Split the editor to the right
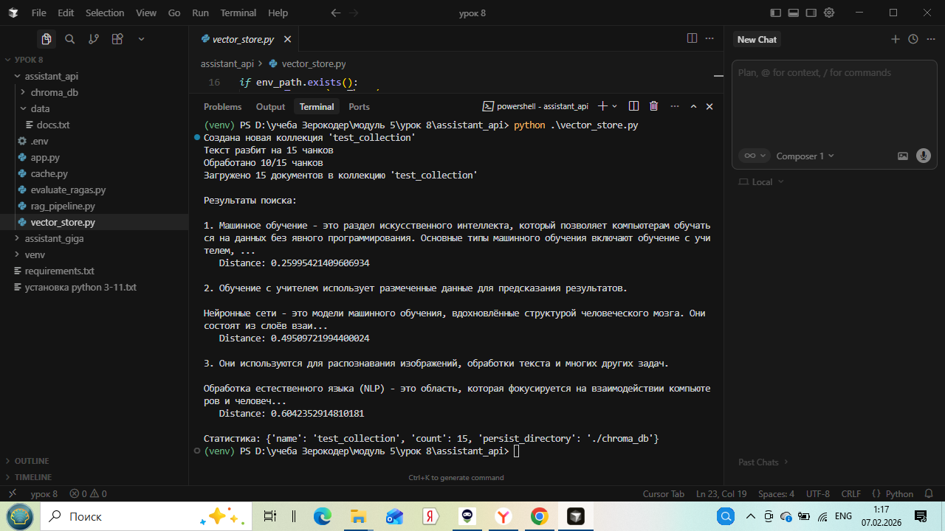The width and height of the screenshot is (945, 531). click(692, 38)
